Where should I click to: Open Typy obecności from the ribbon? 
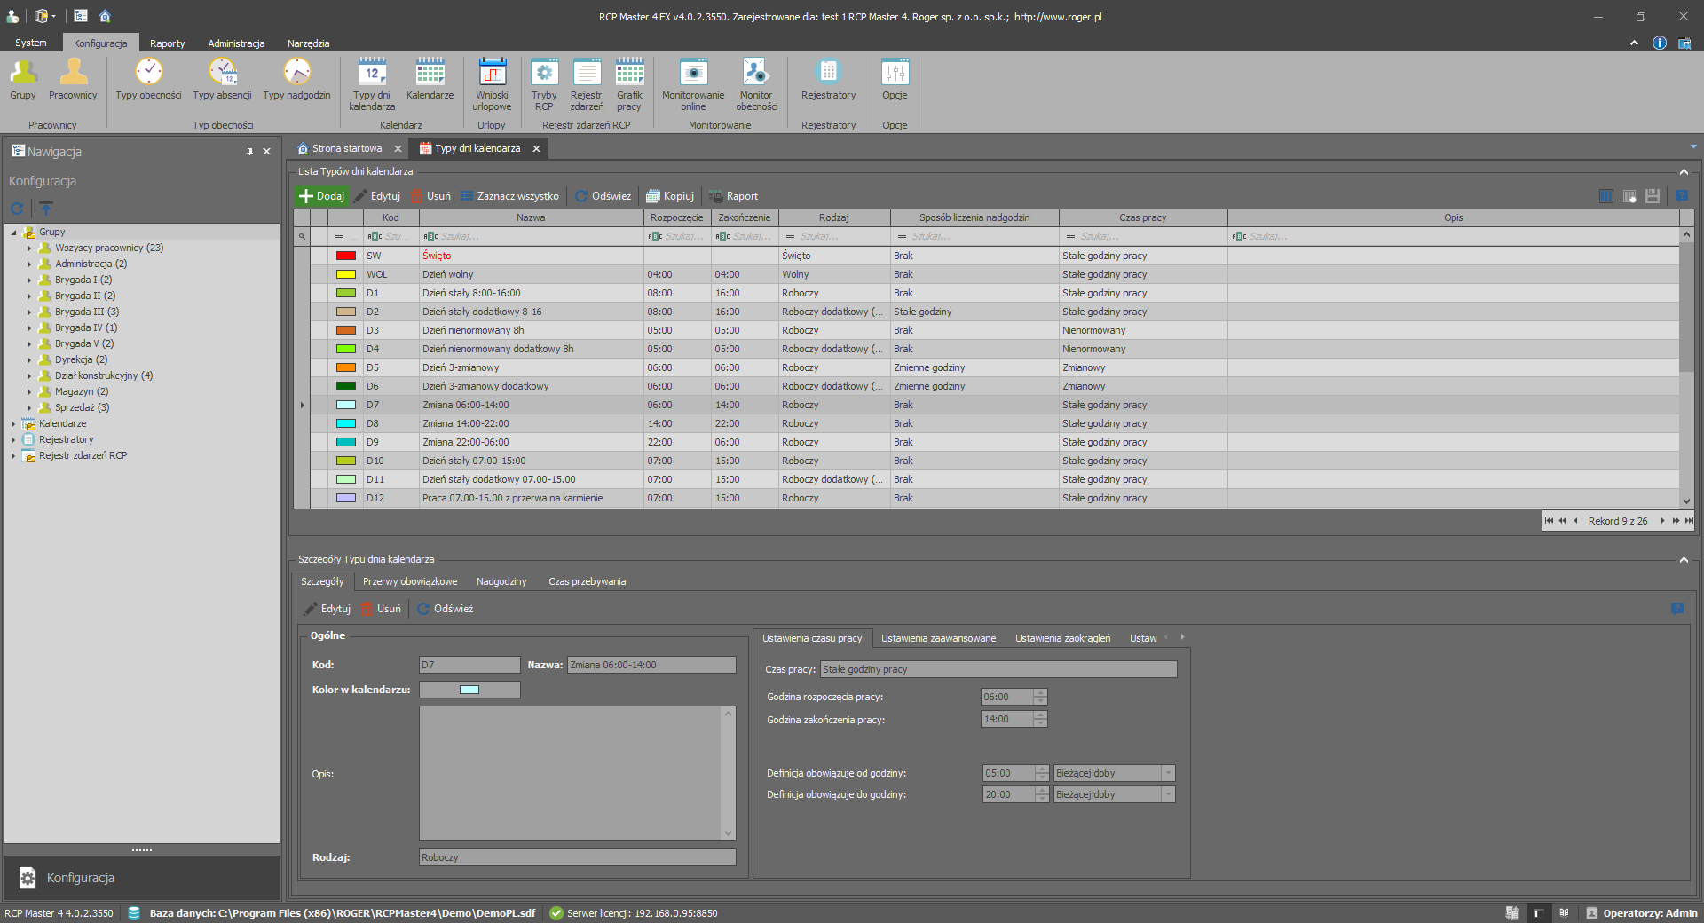pyautogui.click(x=148, y=80)
